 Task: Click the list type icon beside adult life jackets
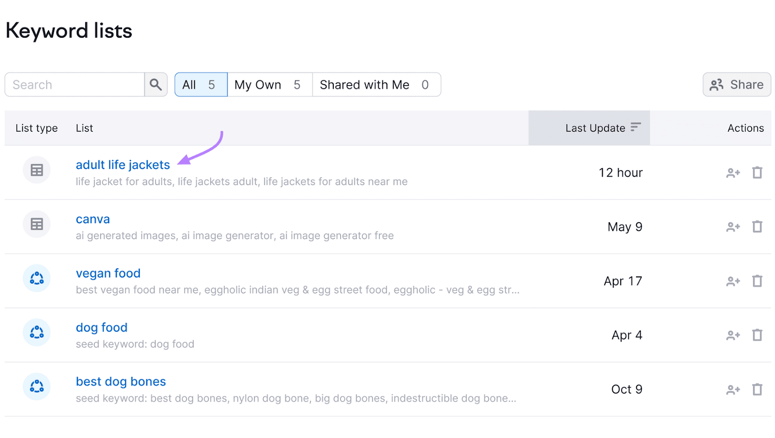[36, 170]
